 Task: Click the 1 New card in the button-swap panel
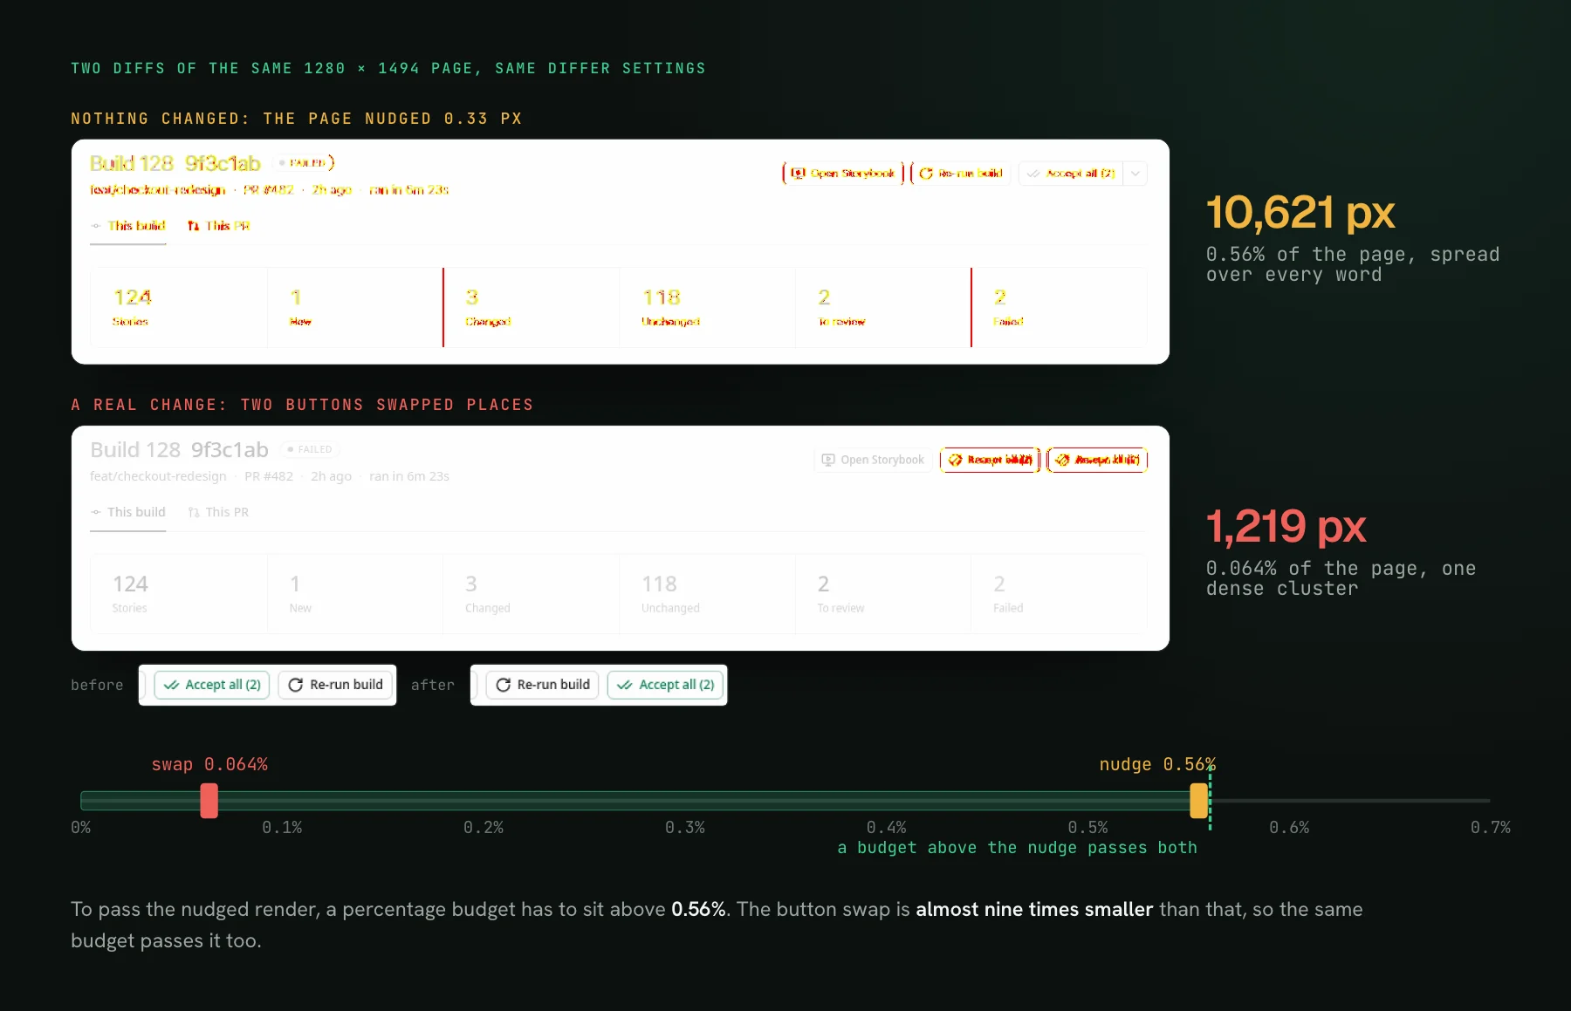355,593
